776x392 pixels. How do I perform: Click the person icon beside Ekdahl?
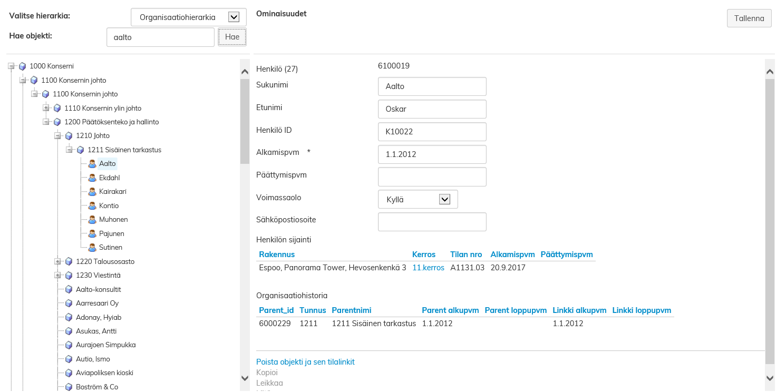92,178
